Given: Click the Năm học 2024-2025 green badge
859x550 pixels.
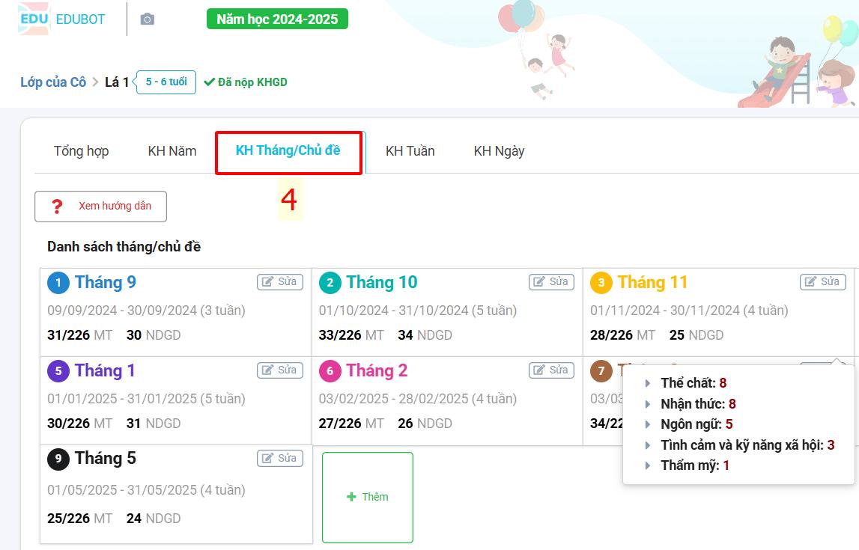Looking at the screenshot, I should [277, 19].
